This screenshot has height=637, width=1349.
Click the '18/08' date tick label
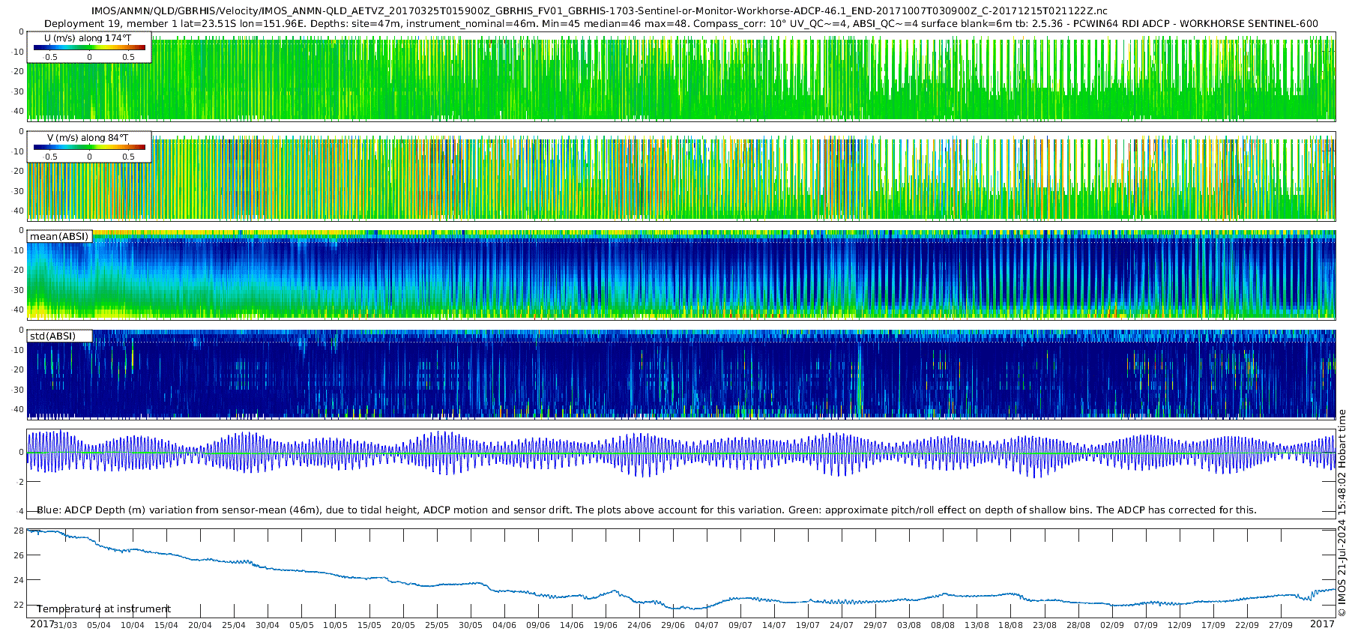pos(1010,625)
